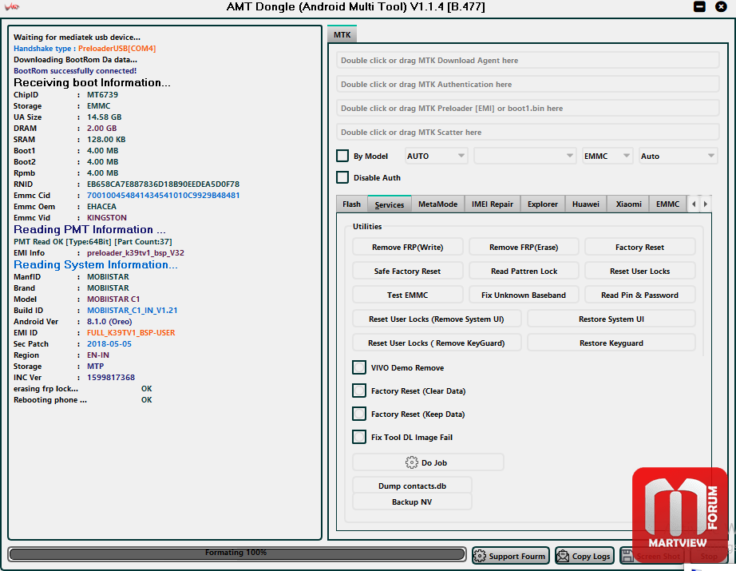Open the Huawei tab
The image size is (736, 571).
coord(586,204)
